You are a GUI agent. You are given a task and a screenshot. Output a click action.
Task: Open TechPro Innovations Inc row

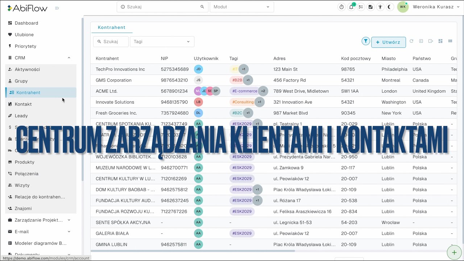(274, 69)
